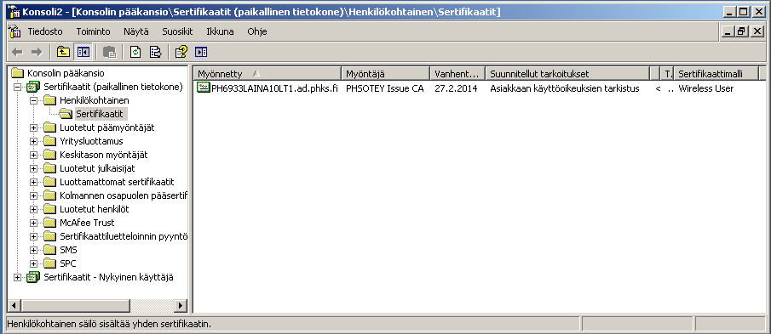Screen dimensions: 771x334
Task: Expand the Luotetut julkaisijat node
Action: tap(33, 169)
